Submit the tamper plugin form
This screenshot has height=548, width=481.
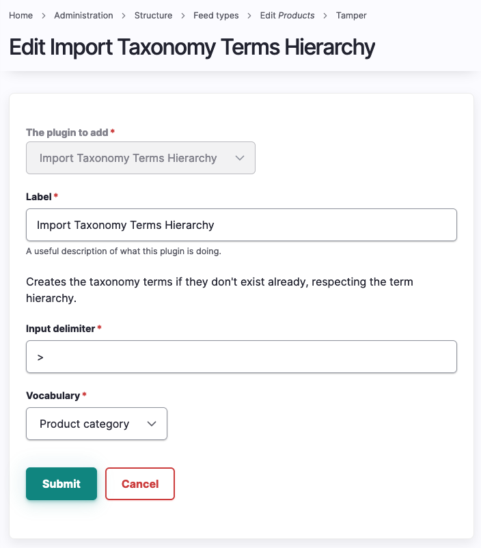click(61, 484)
